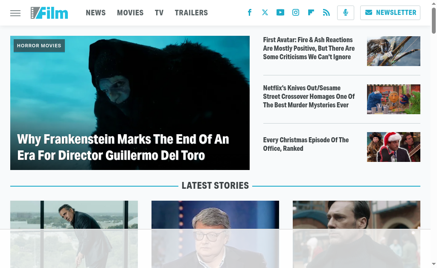Image resolution: width=437 pixels, height=268 pixels.
Task: Click the page vertical scrollbar thumb
Action: coord(434,21)
